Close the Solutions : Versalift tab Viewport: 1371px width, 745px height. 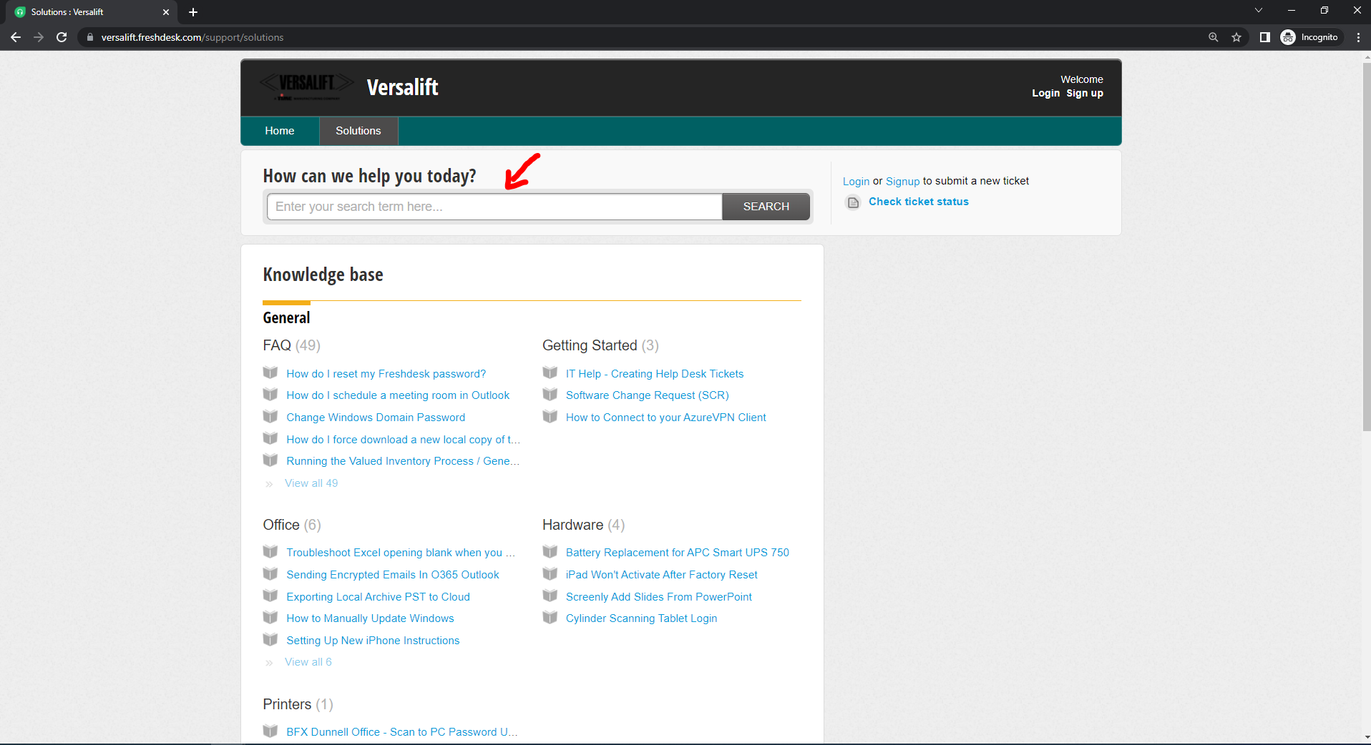(165, 12)
